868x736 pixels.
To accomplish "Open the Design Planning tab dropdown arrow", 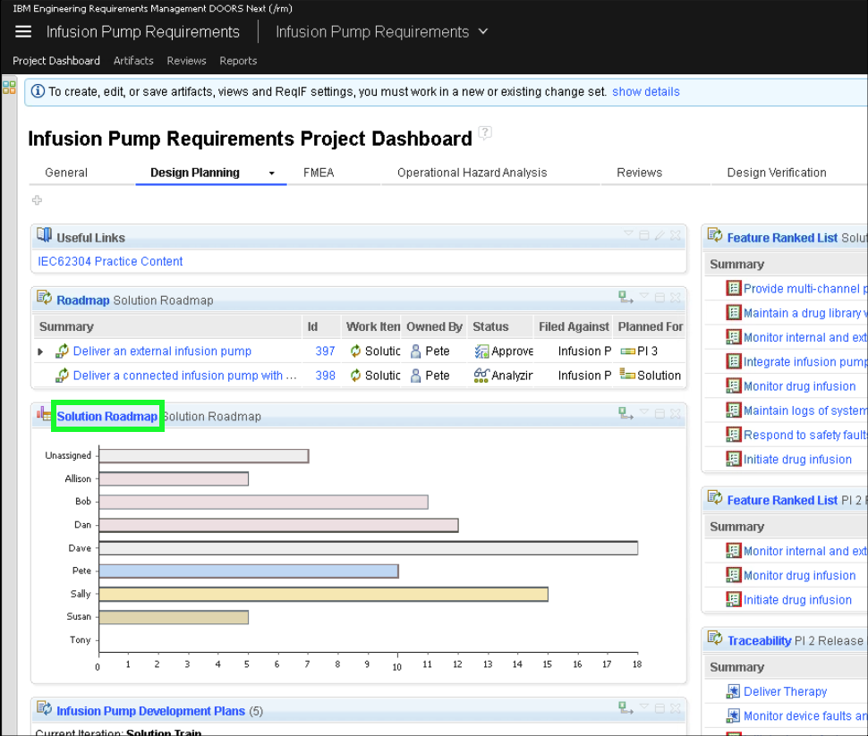I will tap(271, 173).
